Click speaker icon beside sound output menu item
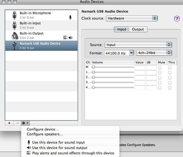 29,148
